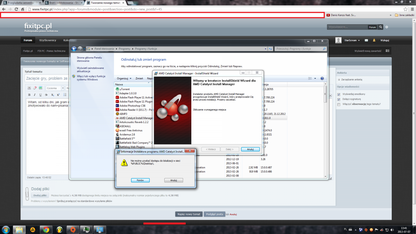This screenshot has width=416, height=234.
Task: Open the messages envelope icon
Action: click(x=367, y=40)
